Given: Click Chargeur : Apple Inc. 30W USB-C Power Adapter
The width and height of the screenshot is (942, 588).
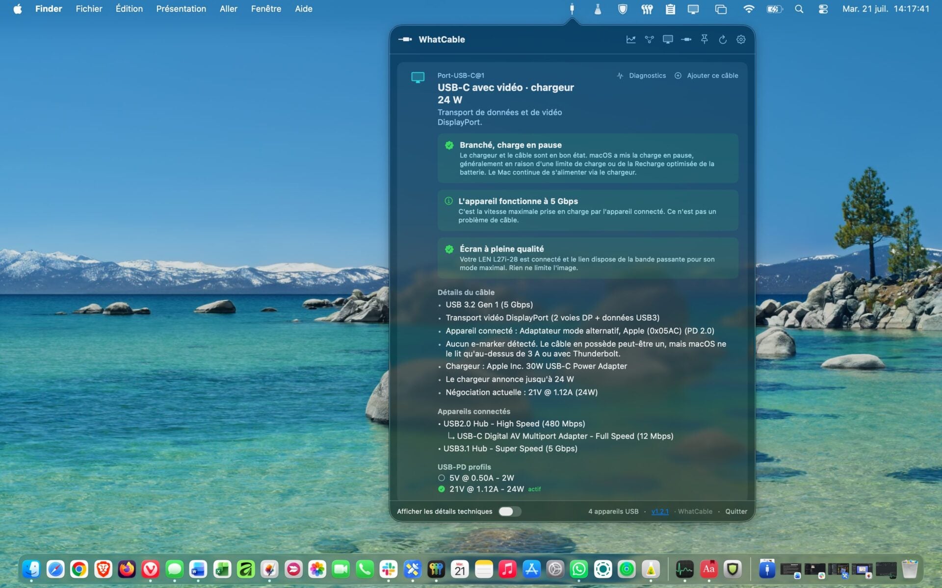Looking at the screenshot, I should 536,366.
